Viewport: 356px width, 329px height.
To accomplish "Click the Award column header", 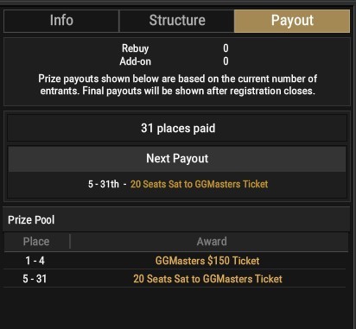I will pyautogui.click(x=212, y=242).
